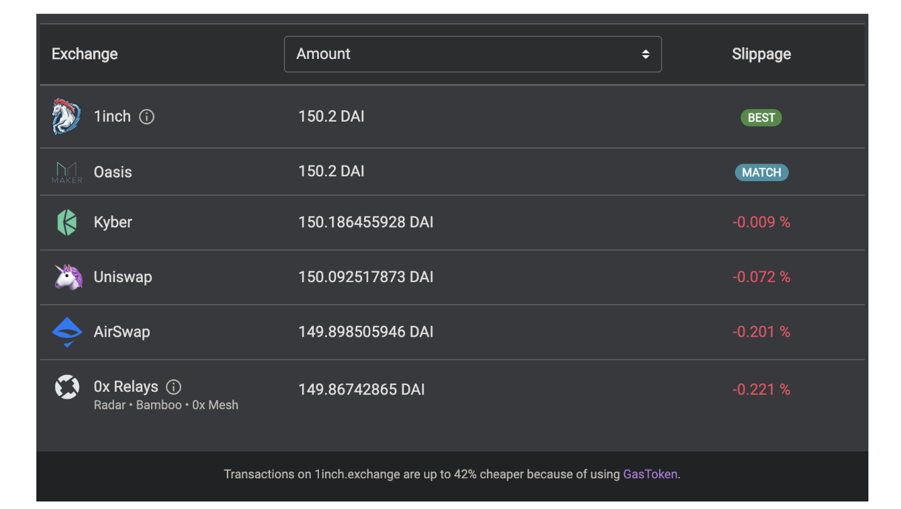
Task: Click the amount 149.898505946 DAI
Action: click(x=366, y=332)
